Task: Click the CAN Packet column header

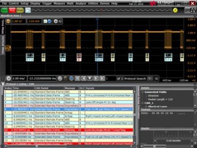Action: tap(49, 88)
